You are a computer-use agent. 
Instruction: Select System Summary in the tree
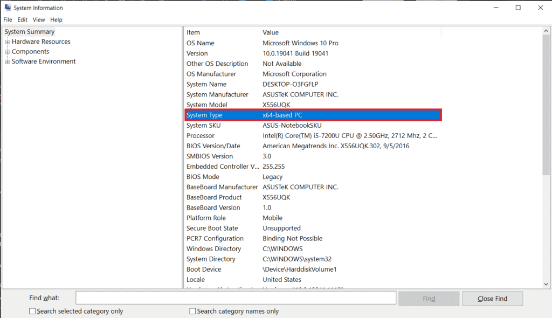[30, 32]
